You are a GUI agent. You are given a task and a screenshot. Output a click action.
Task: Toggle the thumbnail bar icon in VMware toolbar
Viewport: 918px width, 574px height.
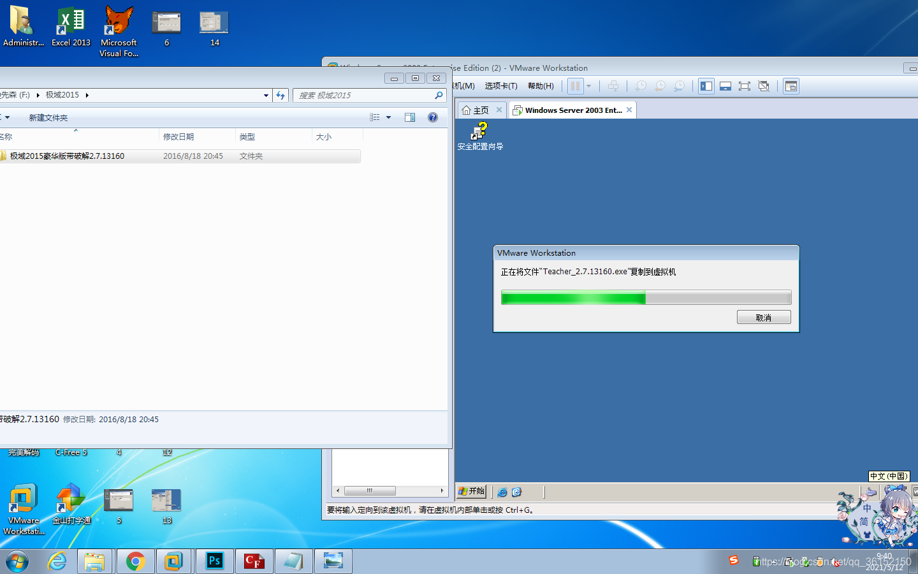(x=725, y=86)
